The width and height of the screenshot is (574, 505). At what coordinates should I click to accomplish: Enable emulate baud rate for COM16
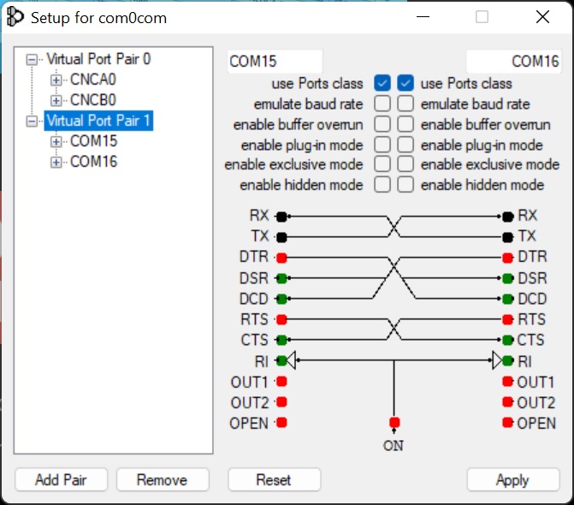(x=405, y=104)
